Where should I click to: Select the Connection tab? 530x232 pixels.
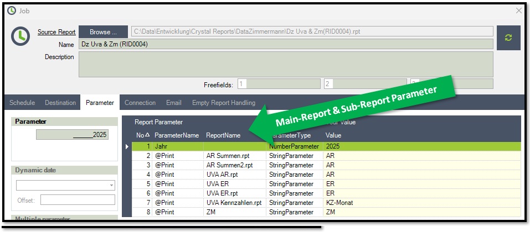[x=140, y=103]
